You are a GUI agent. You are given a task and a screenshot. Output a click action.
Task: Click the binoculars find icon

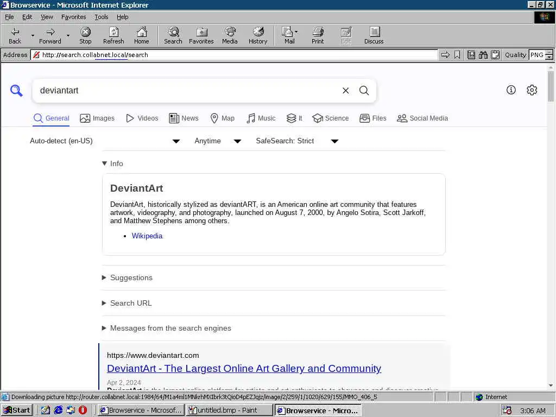(483, 55)
